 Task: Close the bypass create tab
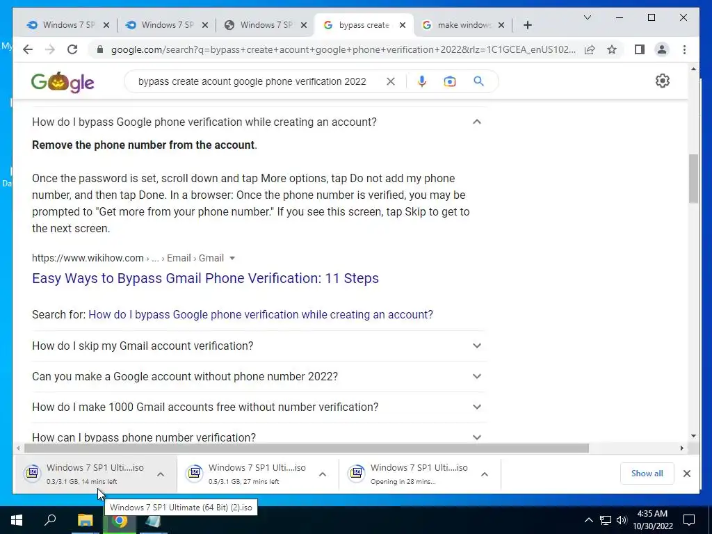[403, 26]
